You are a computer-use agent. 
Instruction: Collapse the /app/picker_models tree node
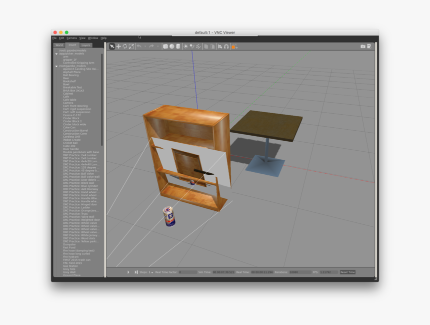[56, 54]
